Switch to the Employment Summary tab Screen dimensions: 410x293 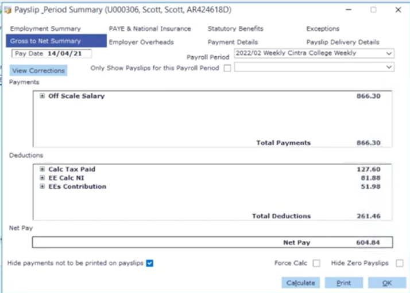(45, 29)
